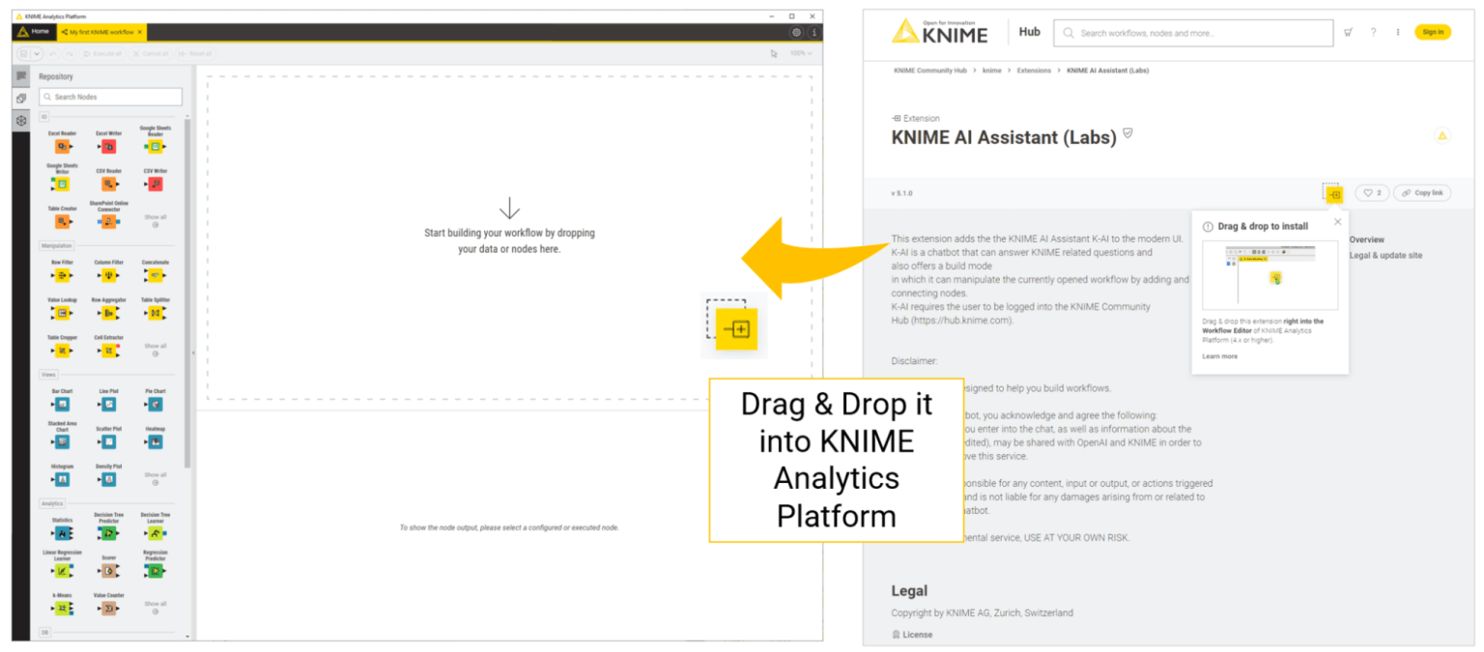1484x652 pixels.
Task: Select the Line Plot node icon
Action: (x=108, y=405)
